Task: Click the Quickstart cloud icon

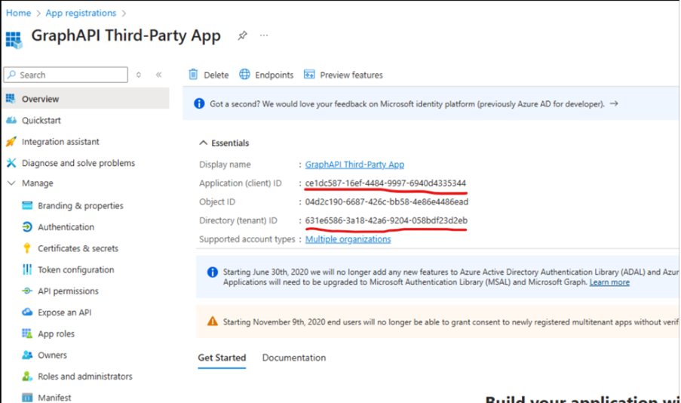Action: (x=11, y=121)
